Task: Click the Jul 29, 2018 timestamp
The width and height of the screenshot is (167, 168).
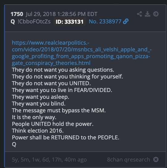Action: [62, 14]
